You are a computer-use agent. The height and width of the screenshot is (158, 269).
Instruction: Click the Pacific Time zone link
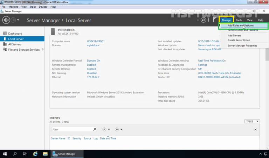pyautogui.click(x=220, y=73)
